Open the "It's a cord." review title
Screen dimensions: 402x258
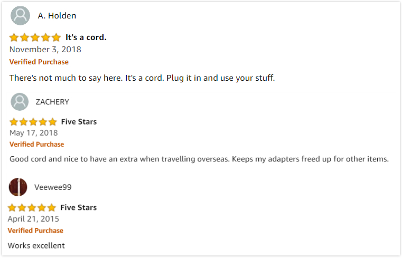[x=86, y=37]
